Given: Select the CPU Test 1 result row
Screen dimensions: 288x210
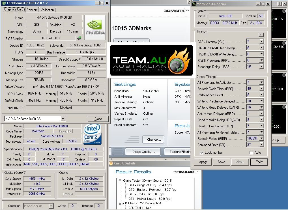Looking at the screenshot, I should tap(139, 208).
